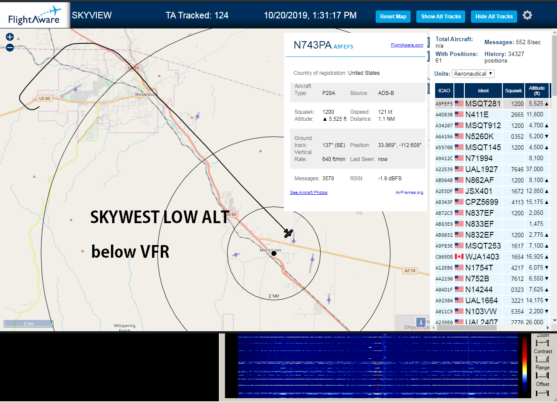The height and width of the screenshot is (403, 557).
Task: Select aircraft icon left of Morristown
Action: (236, 254)
